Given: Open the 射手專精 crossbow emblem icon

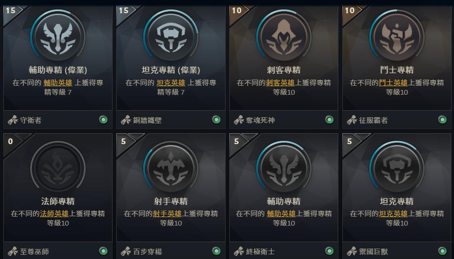Looking at the screenshot, I should (171, 169).
